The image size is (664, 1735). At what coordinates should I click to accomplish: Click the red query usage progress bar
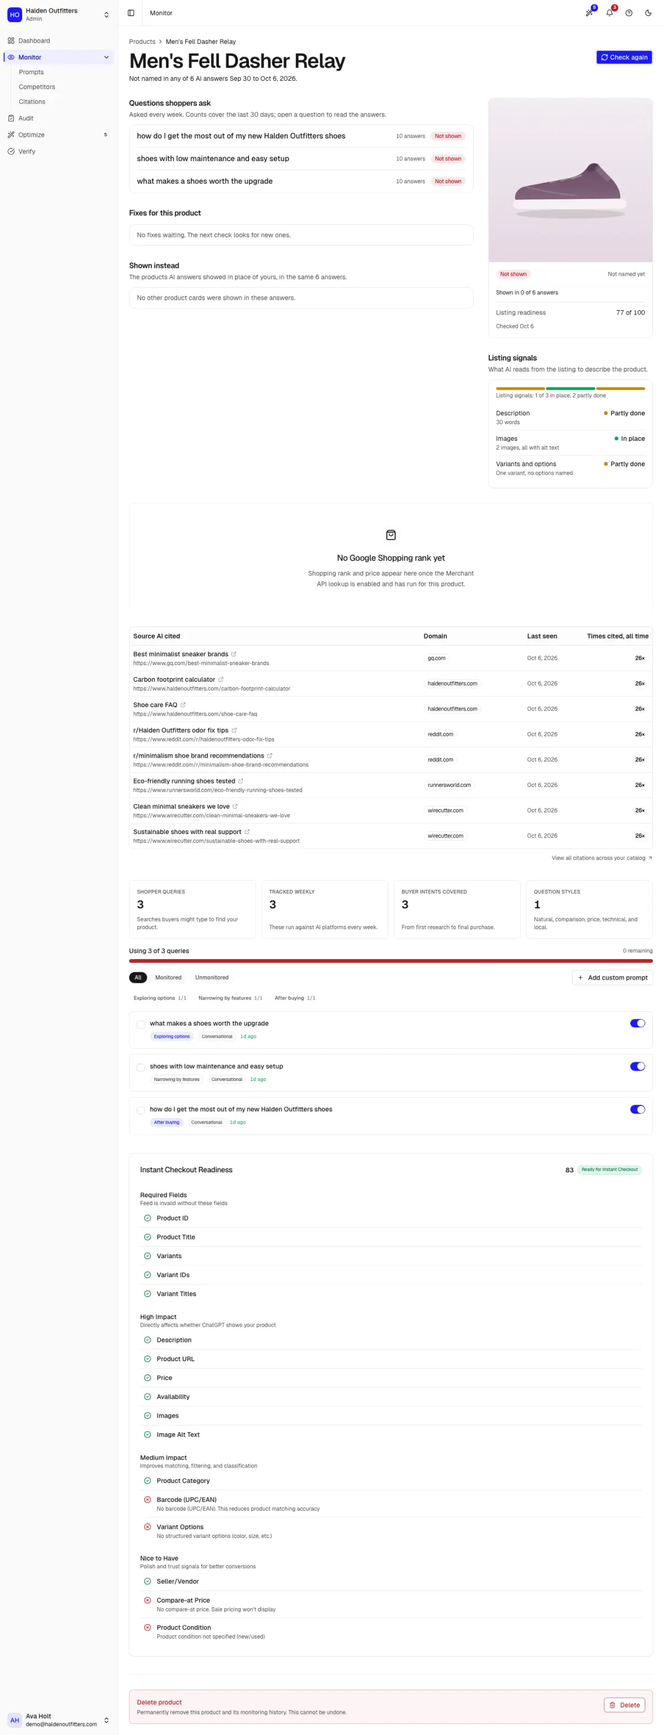(391, 961)
